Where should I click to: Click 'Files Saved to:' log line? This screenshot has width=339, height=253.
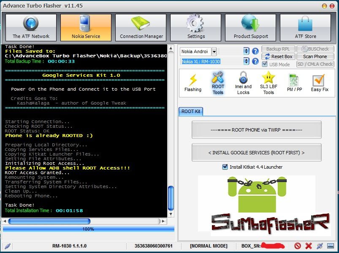tap(30, 51)
